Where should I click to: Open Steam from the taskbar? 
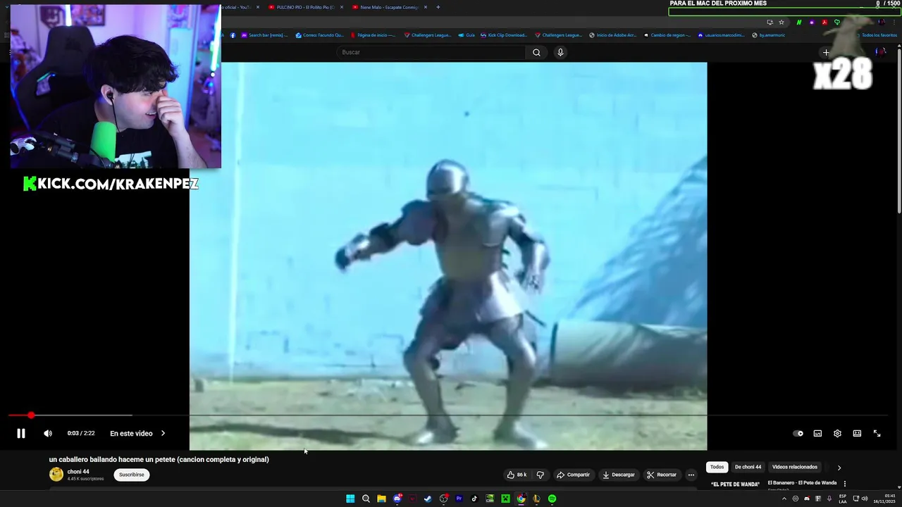[428, 499]
